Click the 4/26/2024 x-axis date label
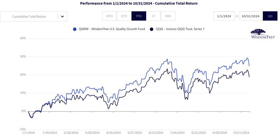This screenshot has height=136, width=280. 113,133
